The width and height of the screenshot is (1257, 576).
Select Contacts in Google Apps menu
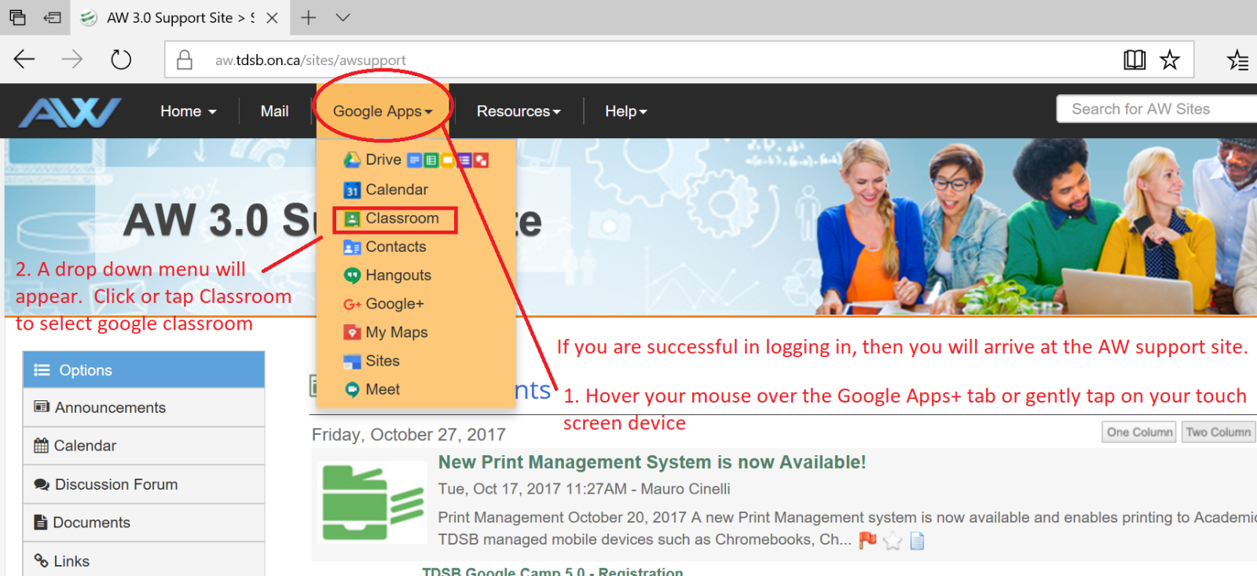point(396,247)
